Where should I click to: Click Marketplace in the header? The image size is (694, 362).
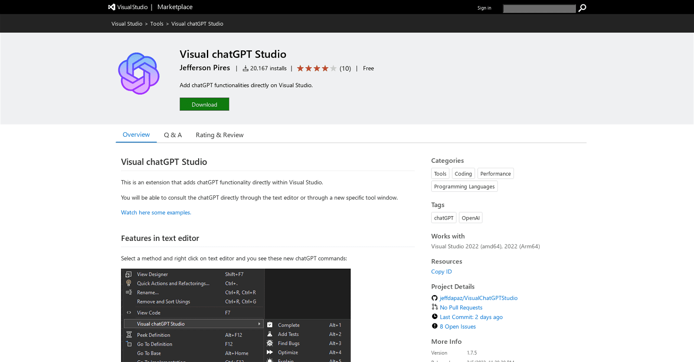tap(175, 7)
